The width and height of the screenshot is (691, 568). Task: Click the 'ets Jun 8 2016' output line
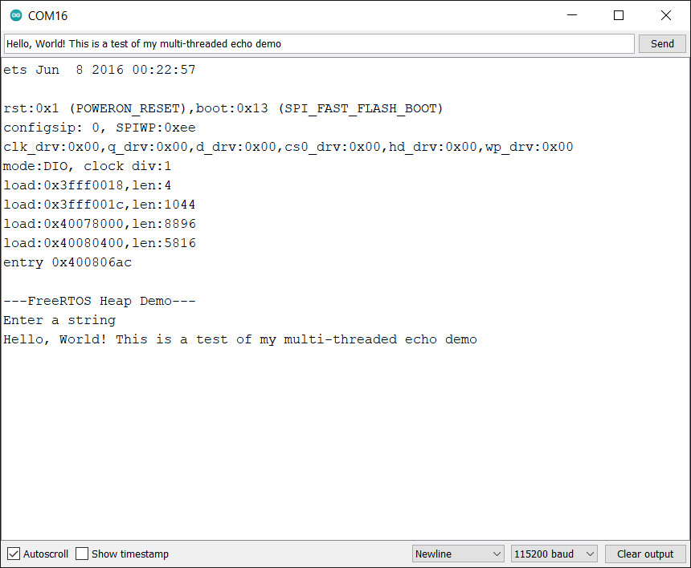click(99, 70)
